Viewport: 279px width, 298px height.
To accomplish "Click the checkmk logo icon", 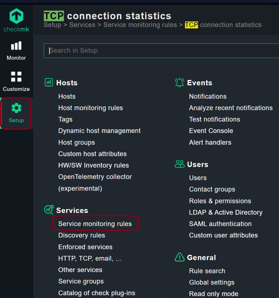I will tap(16, 16).
